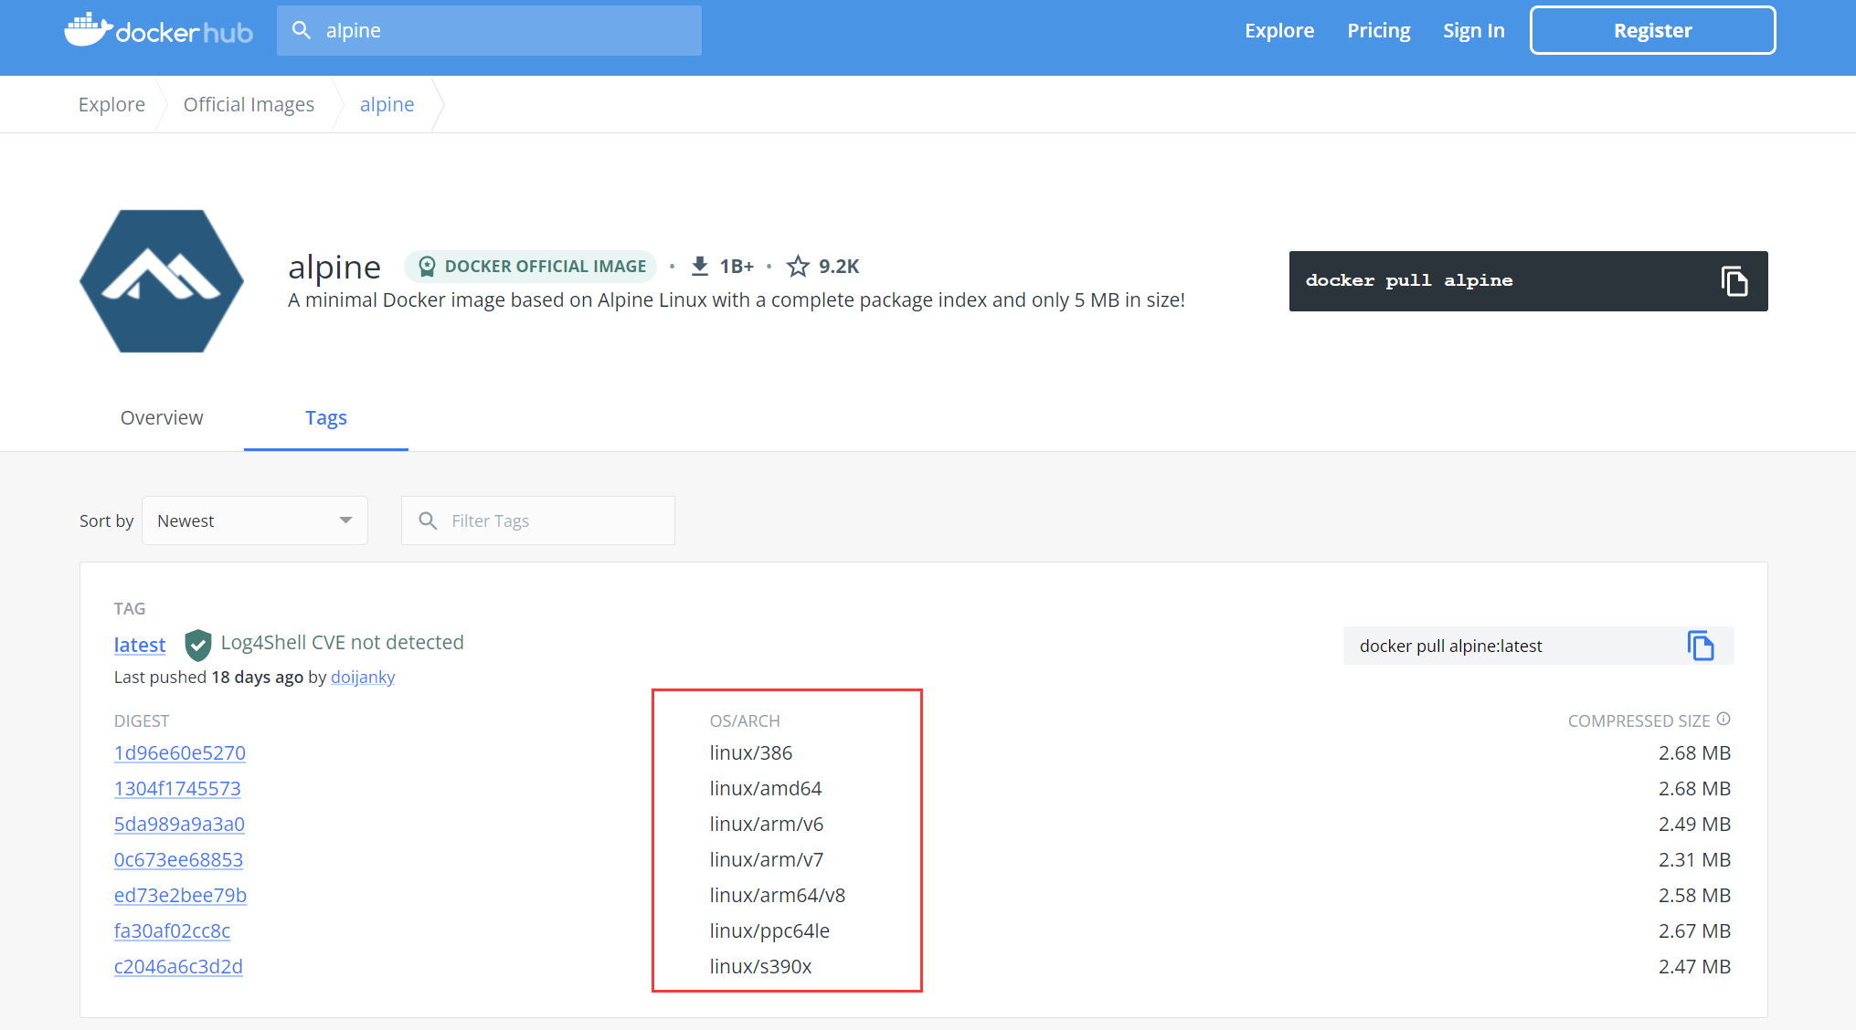This screenshot has height=1030, width=1856.
Task: Click the Docker Official Image badge
Action: point(531,266)
